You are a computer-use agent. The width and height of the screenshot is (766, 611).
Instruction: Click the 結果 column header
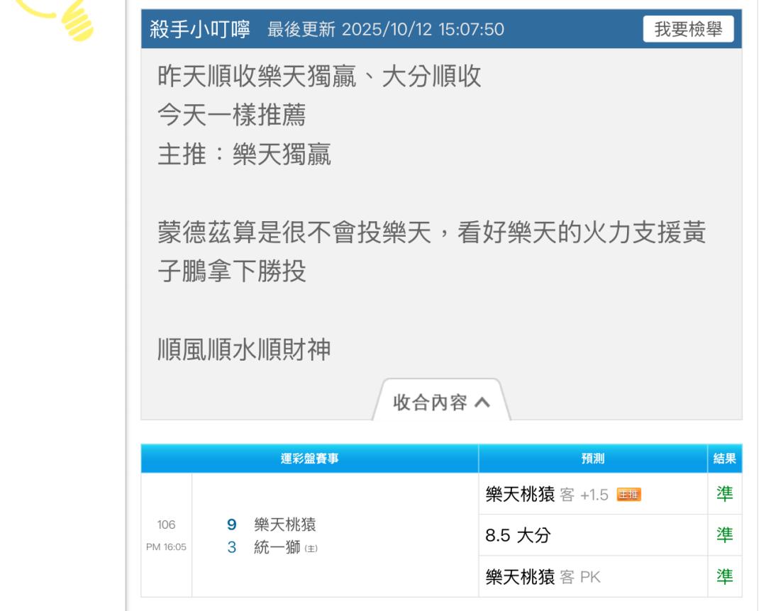pyautogui.click(x=724, y=459)
